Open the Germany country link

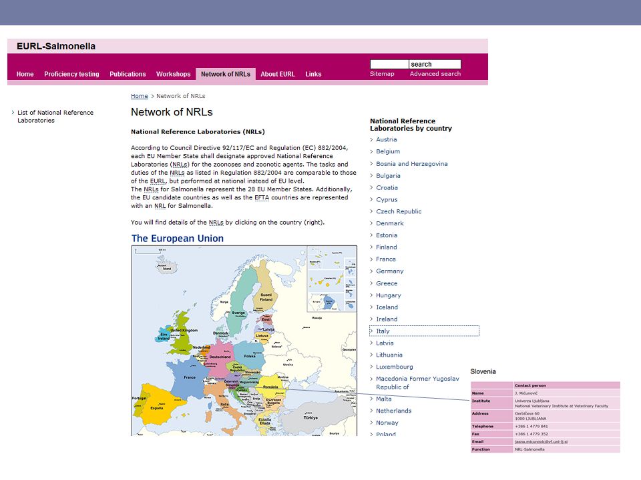(x=389, y=271)
